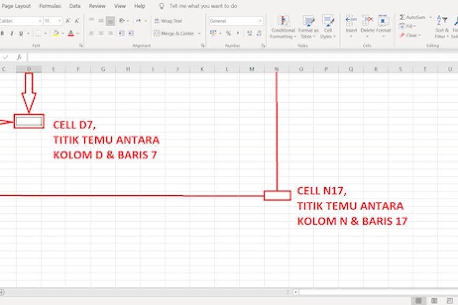The image size is (458, 305).
Task: Toggle Bold formatting
Action: click(4, 33)
